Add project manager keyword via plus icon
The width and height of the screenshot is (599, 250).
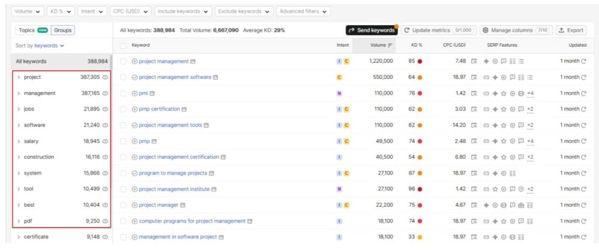135,205
